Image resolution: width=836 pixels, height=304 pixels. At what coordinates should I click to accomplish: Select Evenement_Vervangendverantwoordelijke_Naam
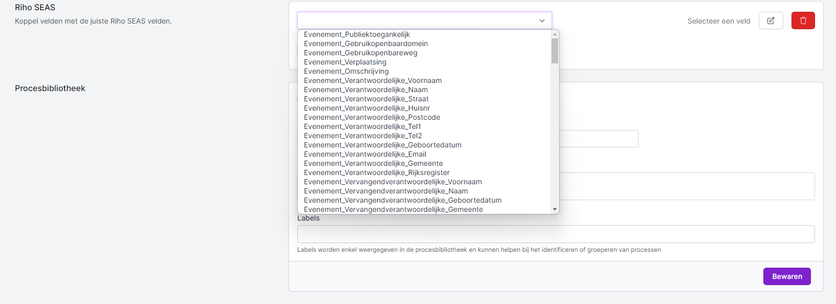coord(385,191)
